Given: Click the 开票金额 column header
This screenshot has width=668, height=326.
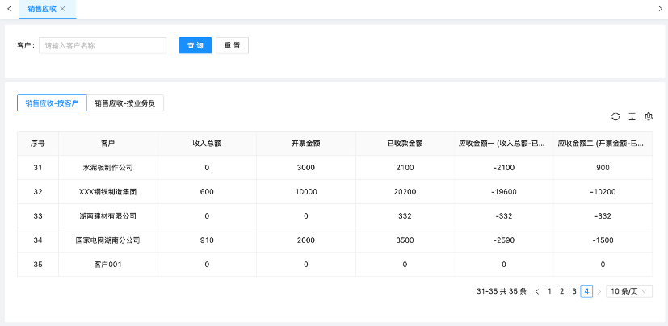Looking at the screenshot, I should pos(306,144).
